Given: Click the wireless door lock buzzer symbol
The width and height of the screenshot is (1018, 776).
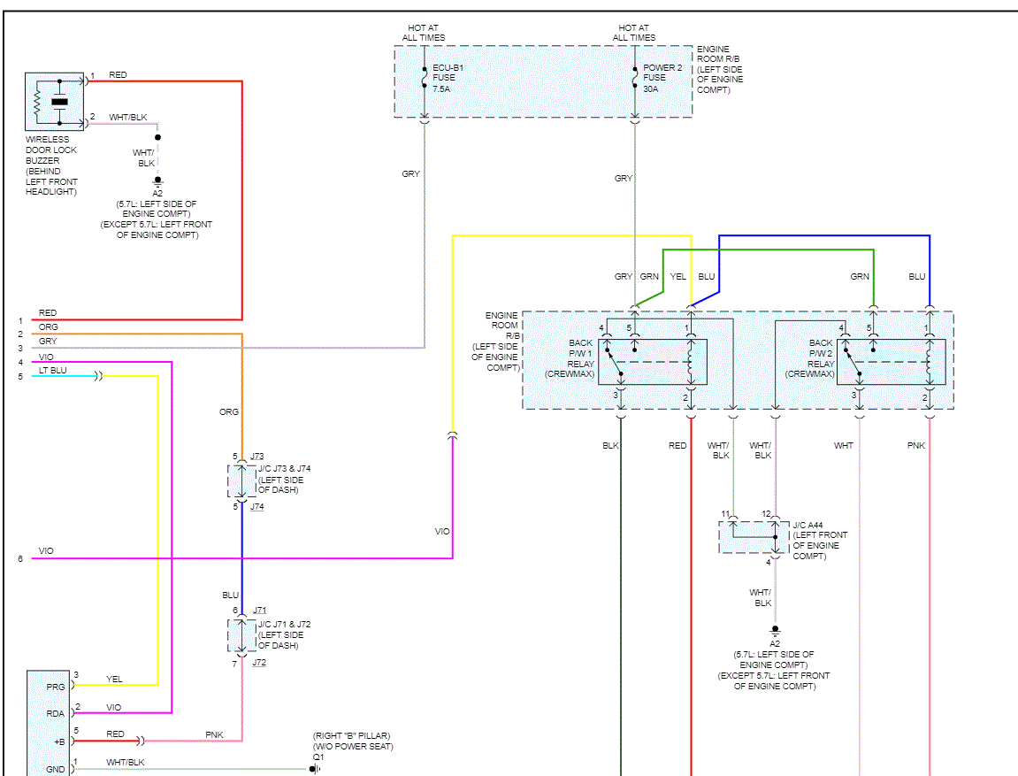Looking at the screenshot, I should click(x=55, y=101).
